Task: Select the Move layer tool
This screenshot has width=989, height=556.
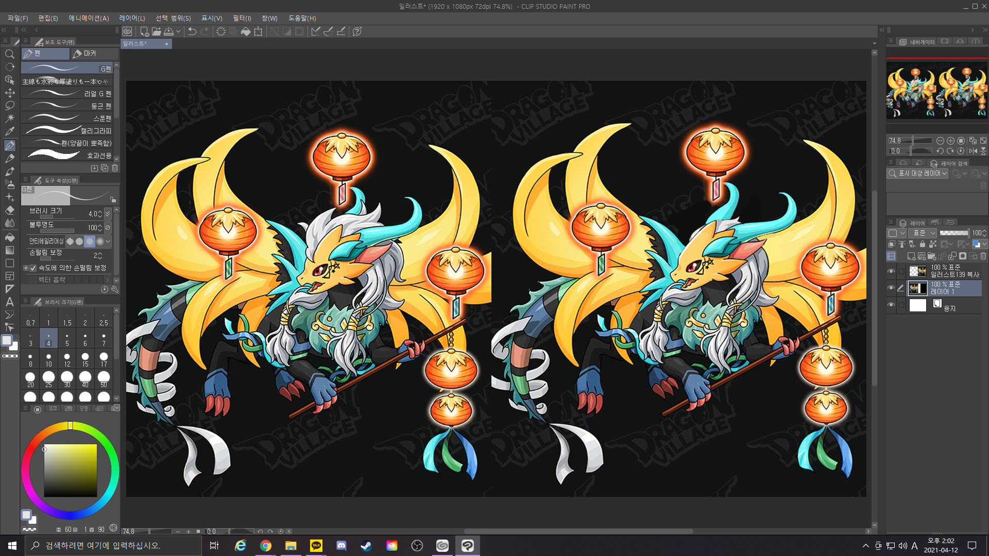Action: [9, 93]
